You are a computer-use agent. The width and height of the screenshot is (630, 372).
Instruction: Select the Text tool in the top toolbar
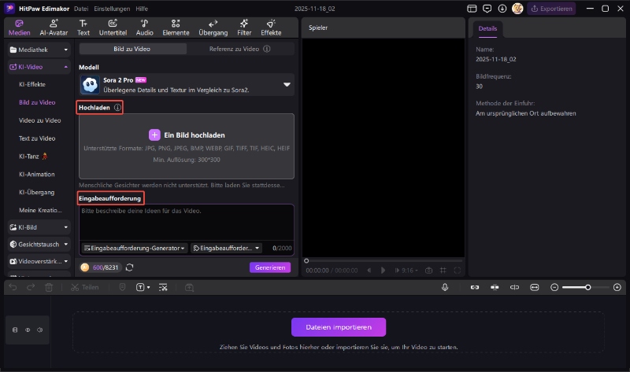(x=83, y=28)
